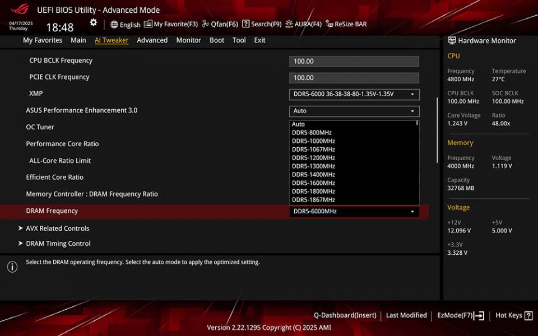Image resolution: width=538 pixels, height=336 pixels.
Task: Click the Version 2.22.1295 copyright text
Action: (x=269, y=328)
